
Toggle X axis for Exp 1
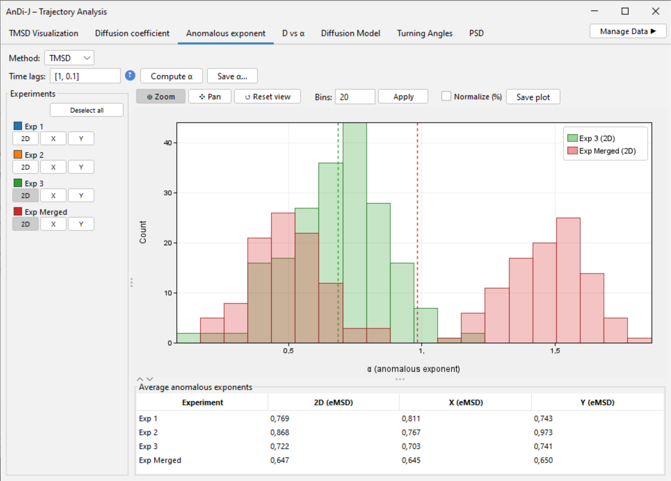pyautogui.click(x=53, y=139)
